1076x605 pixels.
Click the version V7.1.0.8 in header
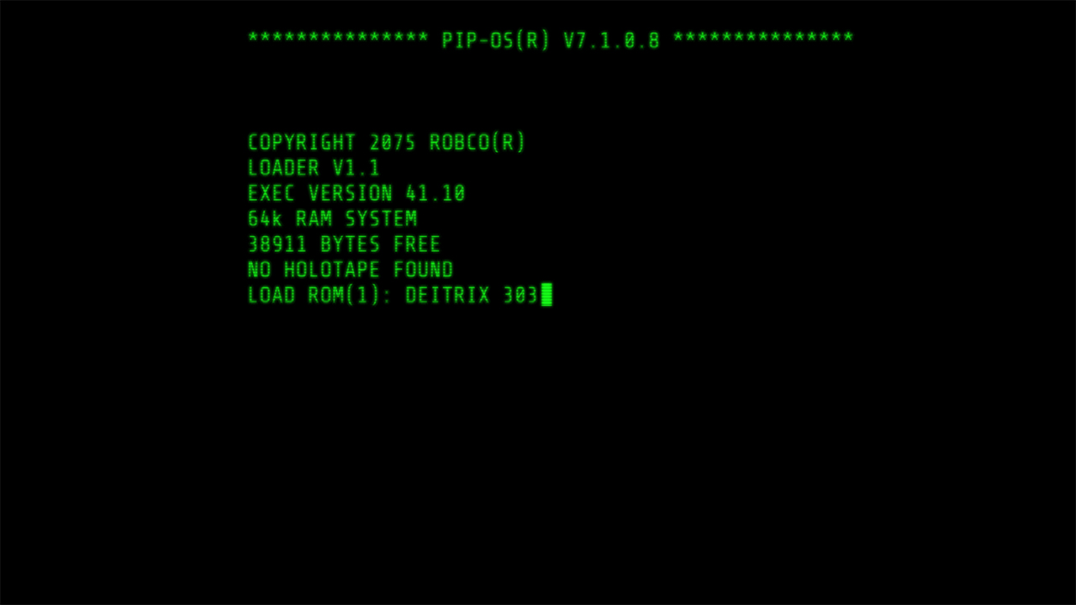click(611, 39)
